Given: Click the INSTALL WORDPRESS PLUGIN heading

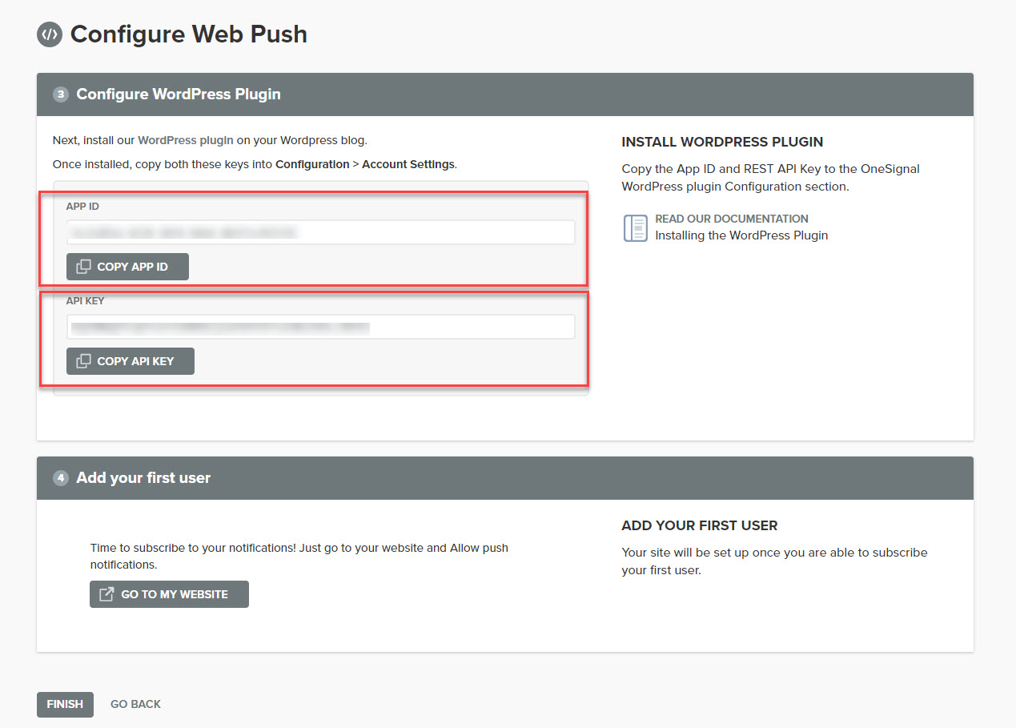Looking at the screenshot, I should pos(722,142).
